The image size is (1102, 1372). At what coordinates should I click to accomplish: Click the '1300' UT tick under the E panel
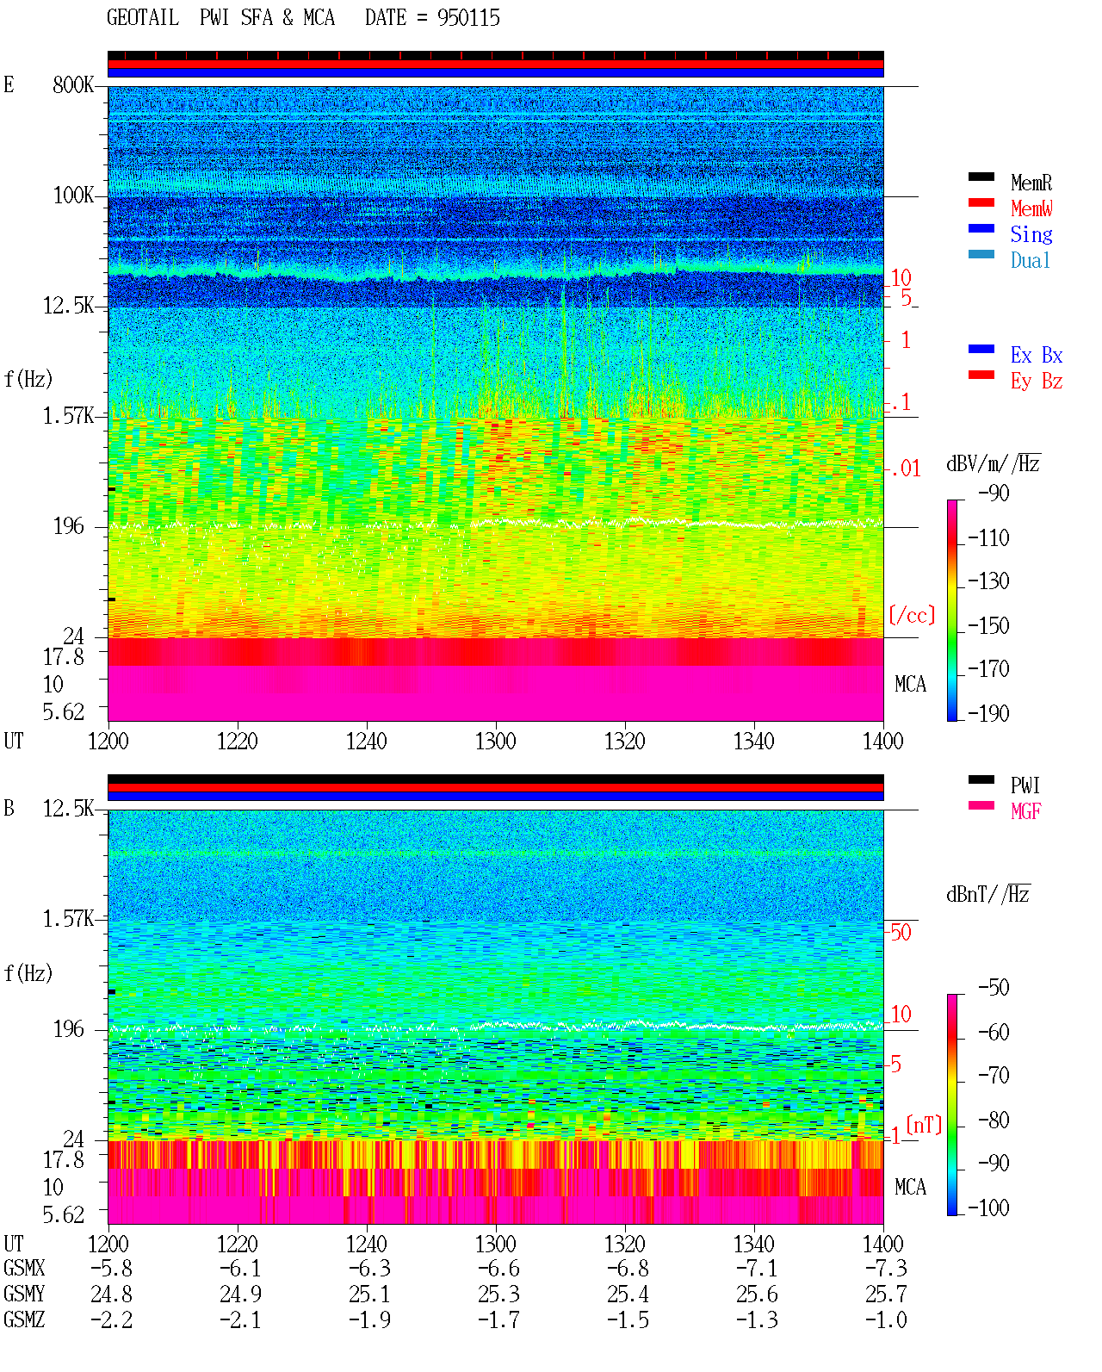coord(495,742)
